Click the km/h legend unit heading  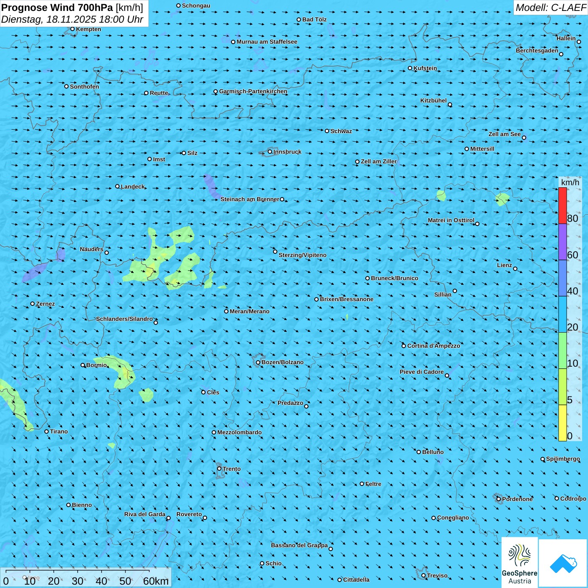point(570,182)
